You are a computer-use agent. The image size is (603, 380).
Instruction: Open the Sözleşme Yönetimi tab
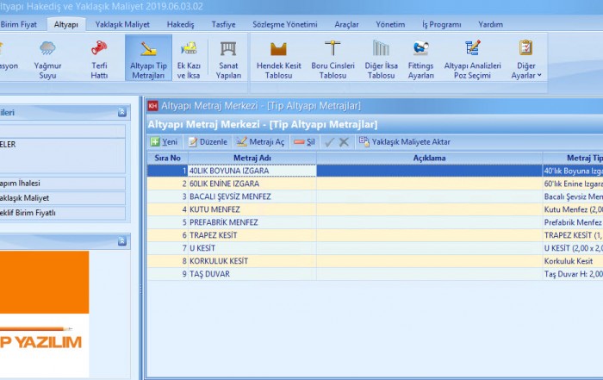[x=287, y=24]
